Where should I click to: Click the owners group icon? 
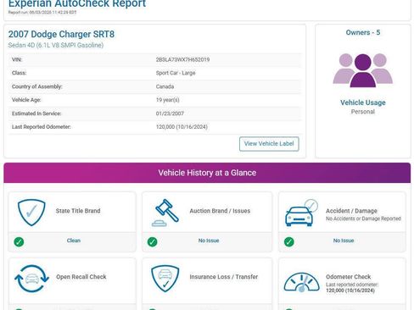(363, 70)
